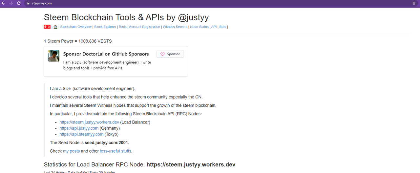Open Account Registration menu link
Screen dimensions: 420x173
click(144, 27)
